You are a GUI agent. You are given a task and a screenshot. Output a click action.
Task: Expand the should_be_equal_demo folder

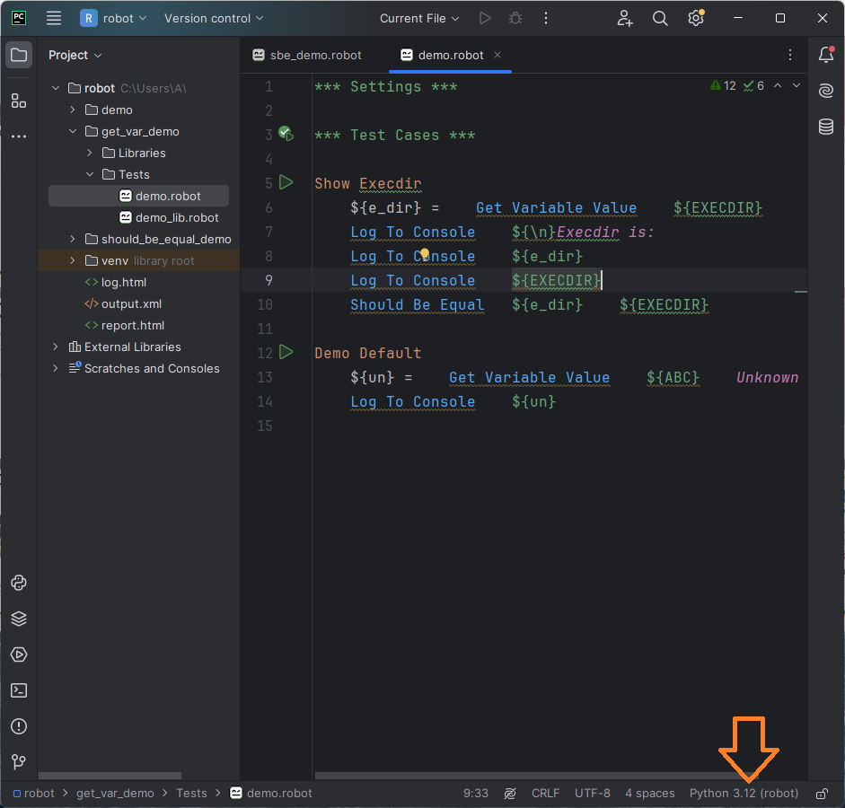pos(73,239)
